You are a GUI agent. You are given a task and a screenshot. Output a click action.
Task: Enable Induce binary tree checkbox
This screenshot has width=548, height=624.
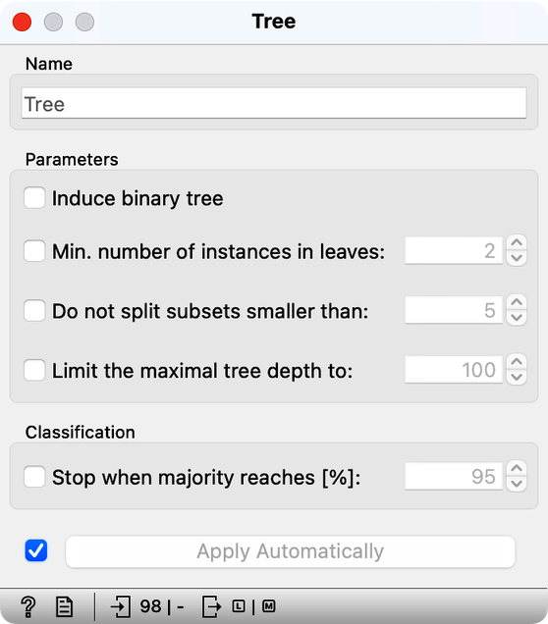point(34,198)
